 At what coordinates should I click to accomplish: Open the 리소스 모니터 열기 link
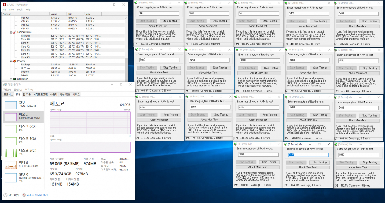click(x=37, y=195)
